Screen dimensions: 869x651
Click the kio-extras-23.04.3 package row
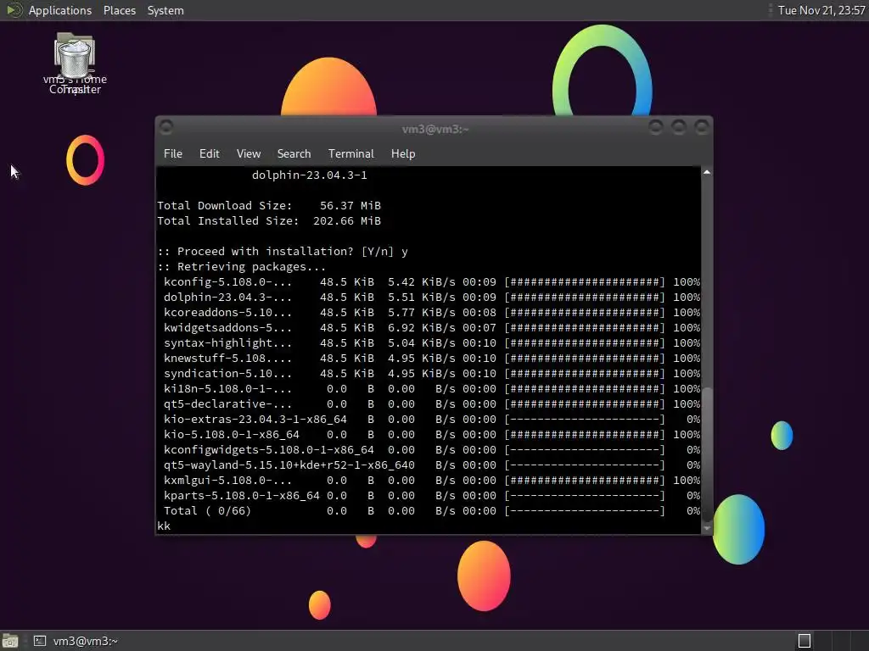coord(432,419)
